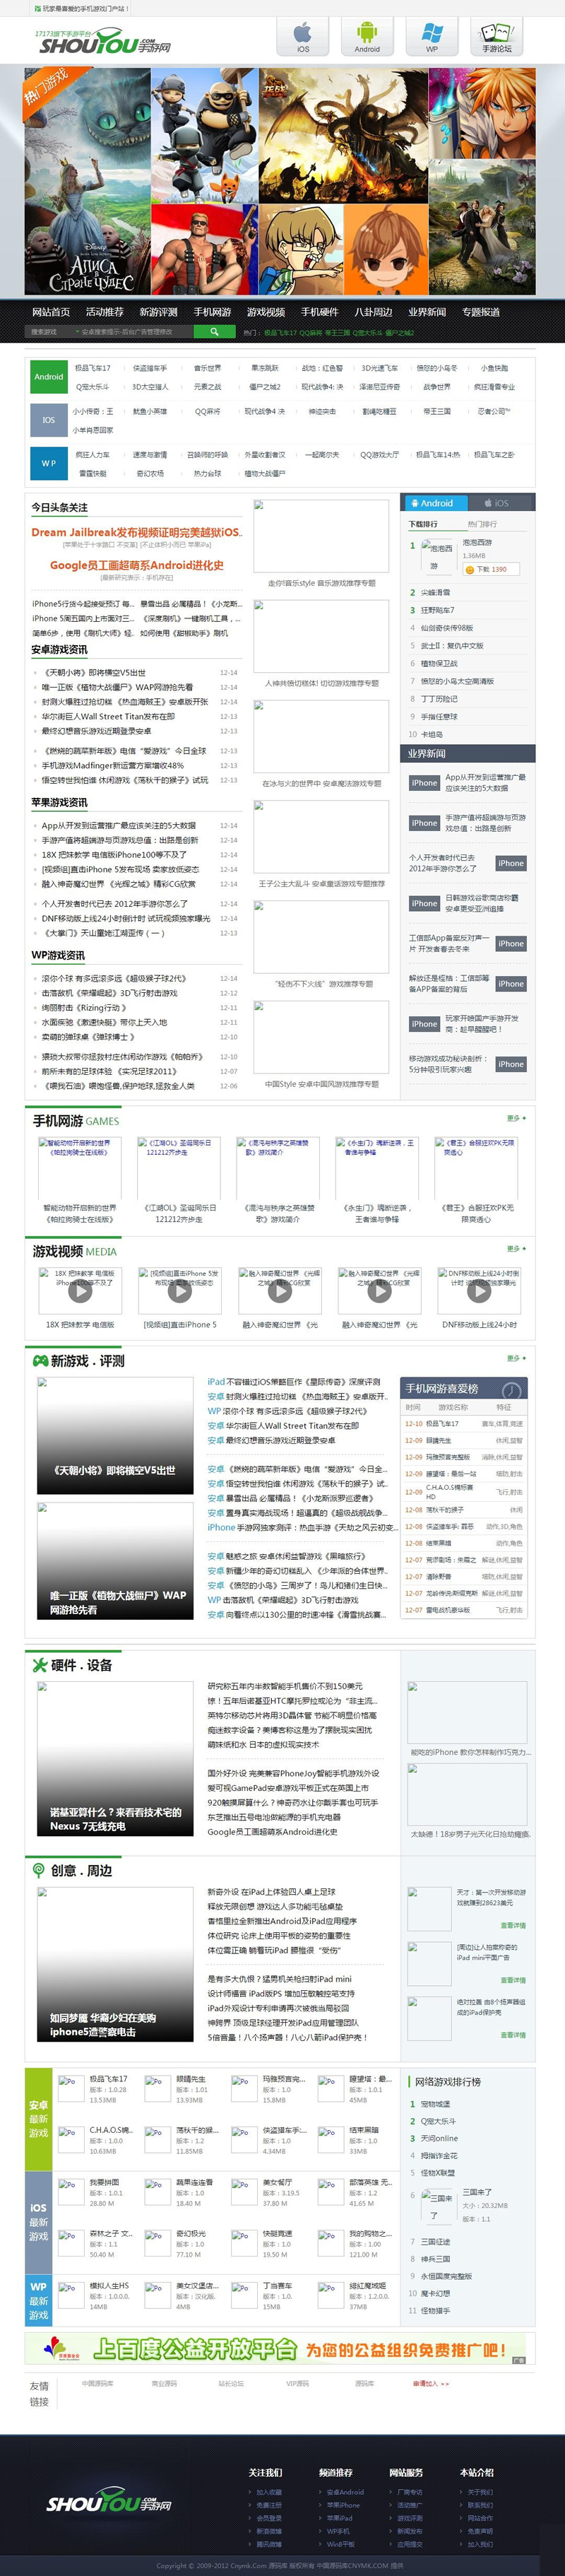Click the iOS Apple icon in header
The image size is (565, 2576).
click(x=302, y=36)
